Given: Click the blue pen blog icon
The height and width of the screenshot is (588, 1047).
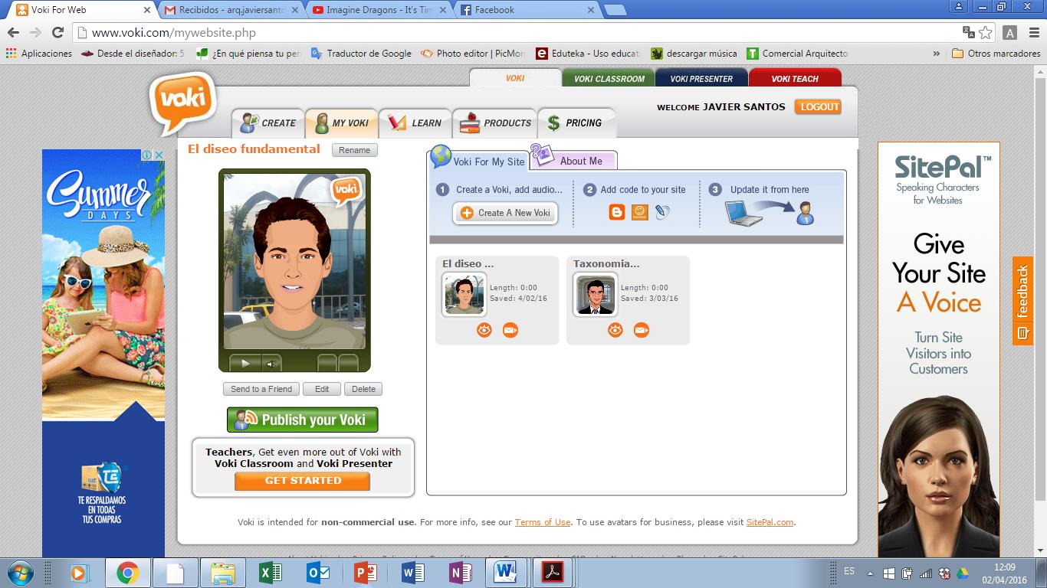Looking at the screenshot, I should (x=663, y=212).
